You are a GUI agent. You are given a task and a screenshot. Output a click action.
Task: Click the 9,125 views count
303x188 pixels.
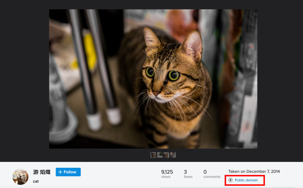[167, 172]
